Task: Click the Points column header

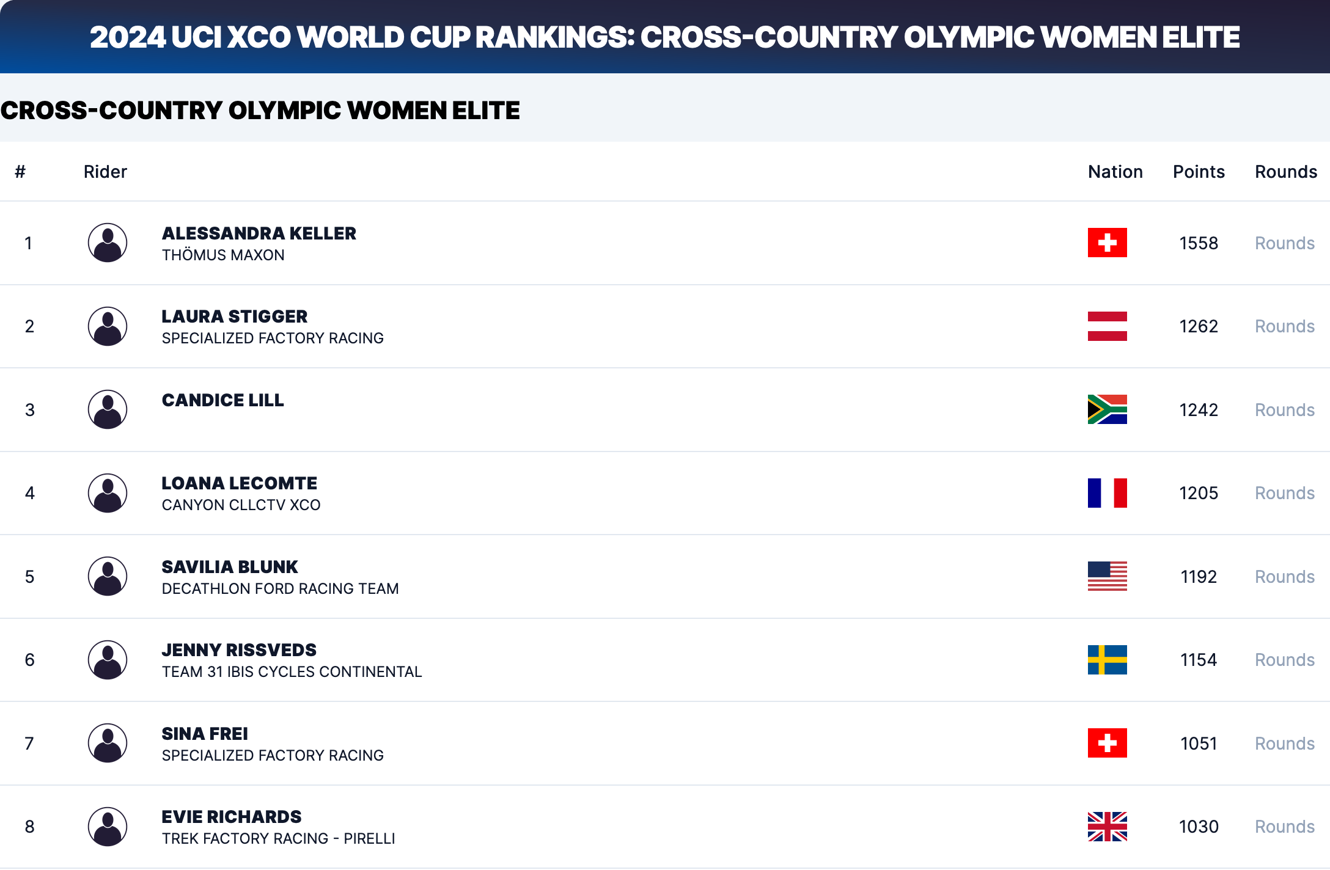Action: click(1199, 172)
